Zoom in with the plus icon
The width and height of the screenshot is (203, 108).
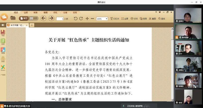87,19
